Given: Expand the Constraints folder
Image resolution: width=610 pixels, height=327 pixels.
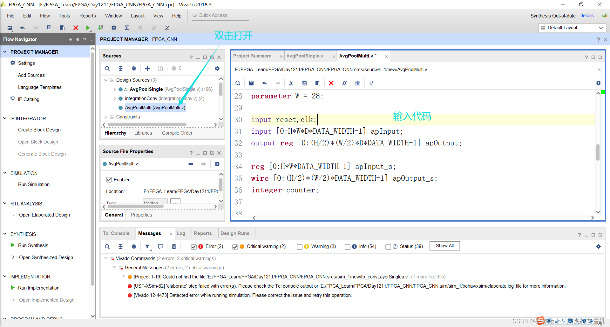Looking at the screenshot, I should 106,117.
